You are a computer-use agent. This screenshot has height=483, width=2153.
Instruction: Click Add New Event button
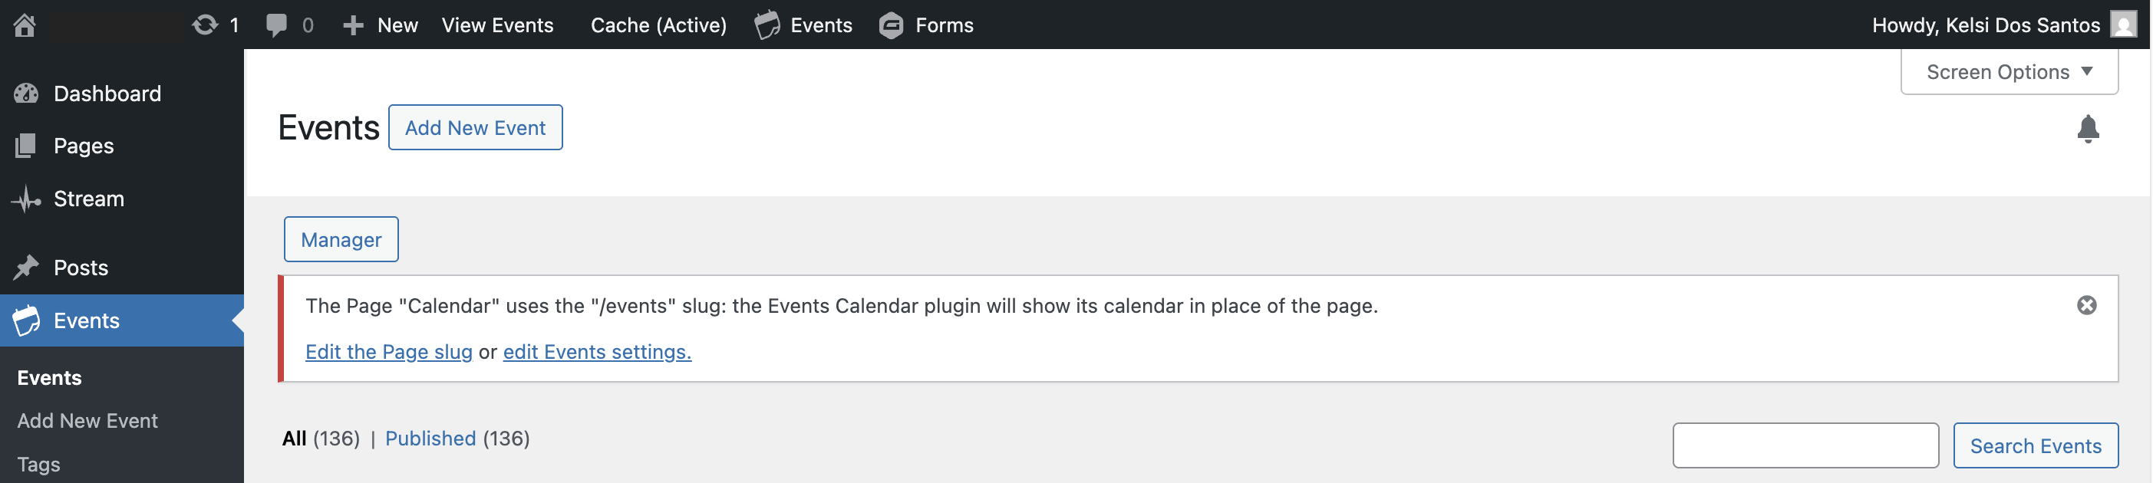click(x=475, y=128)
